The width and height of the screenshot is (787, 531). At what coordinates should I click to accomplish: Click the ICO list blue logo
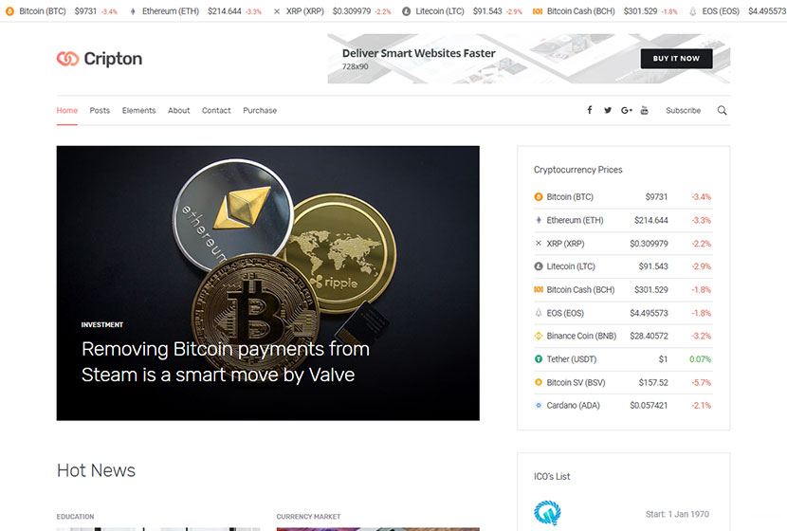(x=547, y=512)
